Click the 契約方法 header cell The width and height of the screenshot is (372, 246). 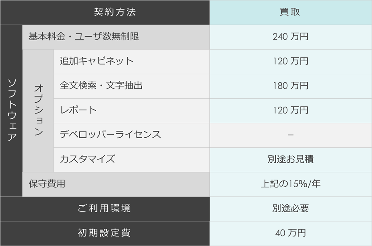105,12
